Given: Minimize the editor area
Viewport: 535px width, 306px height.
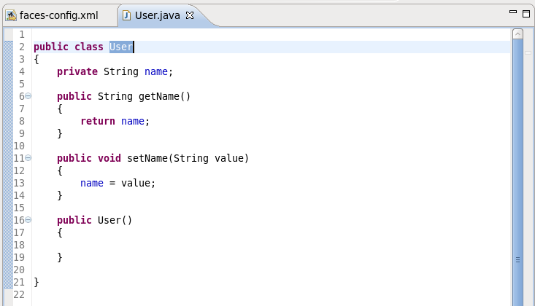Looking at the screenshot, I should [512, 14].
